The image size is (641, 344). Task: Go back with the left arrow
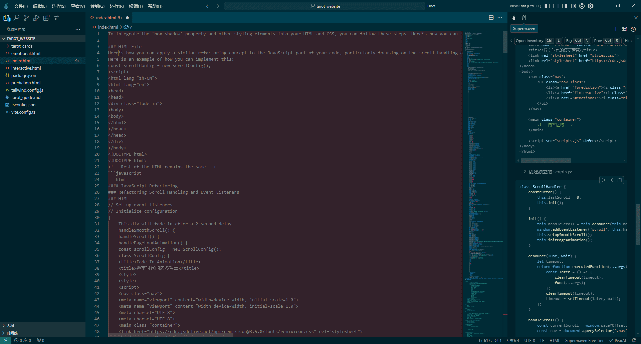pos(208,6)
